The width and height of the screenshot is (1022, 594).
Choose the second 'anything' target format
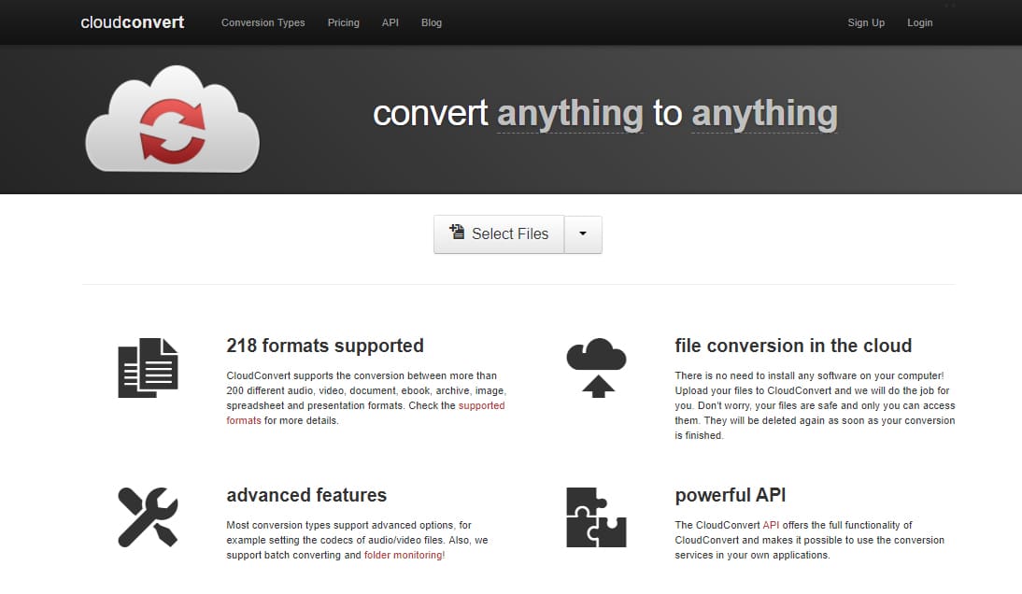764,113
